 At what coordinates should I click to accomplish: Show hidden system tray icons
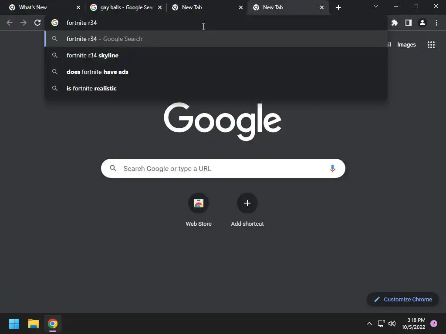tap(369, 324)
